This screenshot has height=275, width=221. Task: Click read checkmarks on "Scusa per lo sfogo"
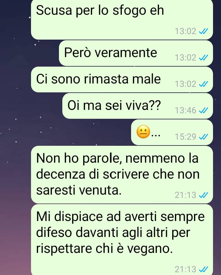[204, 31]
